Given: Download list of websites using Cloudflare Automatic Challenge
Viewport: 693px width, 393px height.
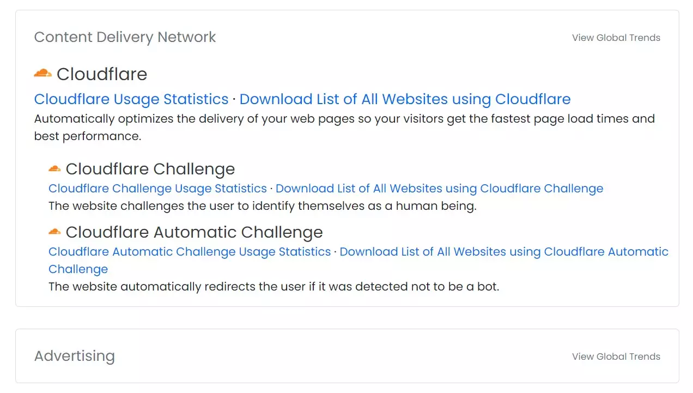Looking at the screenshot, I should (503, 252).
